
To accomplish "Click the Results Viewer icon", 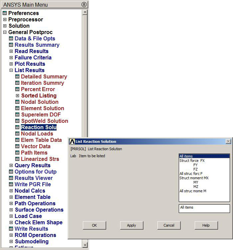I will (11, 178).
